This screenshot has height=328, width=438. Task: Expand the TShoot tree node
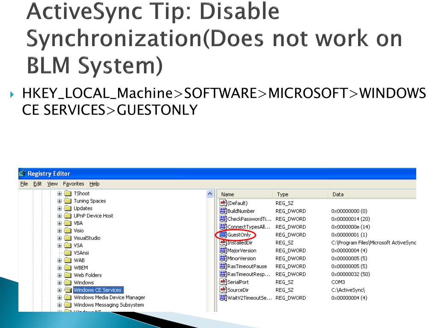[59, 193]
